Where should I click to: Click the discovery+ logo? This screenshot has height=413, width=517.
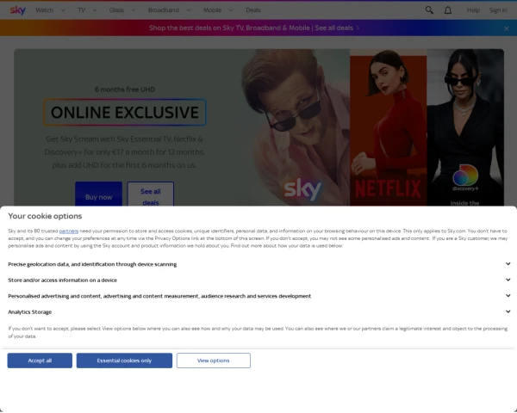click(x=465, y=179)
